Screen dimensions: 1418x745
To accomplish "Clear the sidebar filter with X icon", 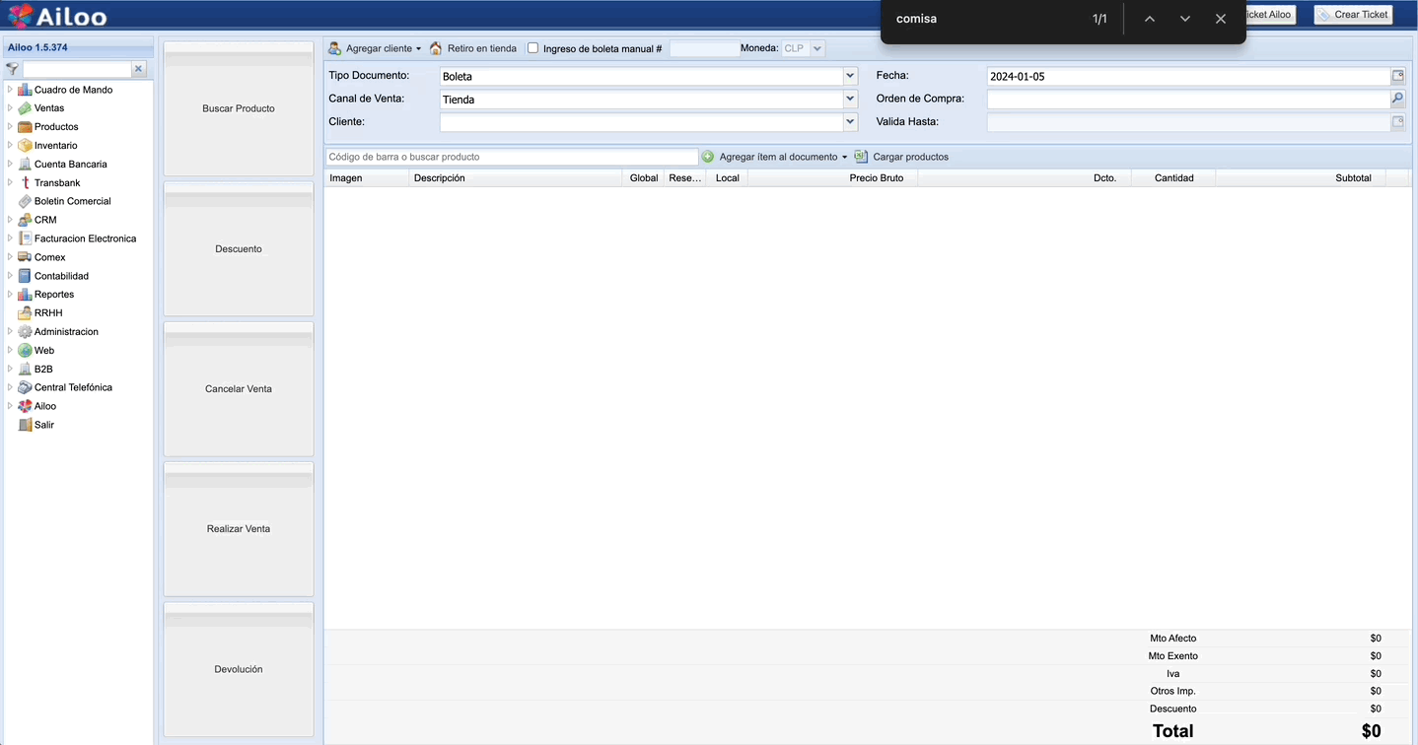I will 139,69.
